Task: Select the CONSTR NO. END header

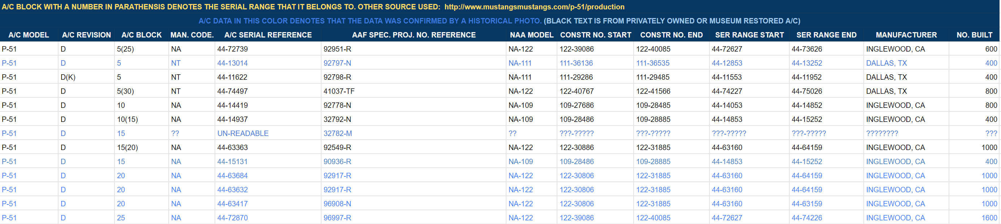Action: pyautogui.click(x=672, y=35)
